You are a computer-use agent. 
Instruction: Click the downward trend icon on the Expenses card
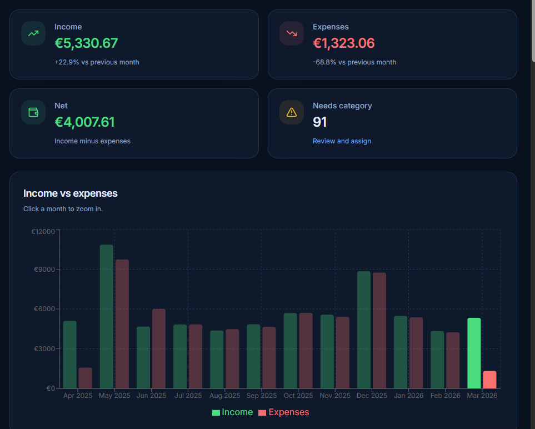click(x=291, y=33)
